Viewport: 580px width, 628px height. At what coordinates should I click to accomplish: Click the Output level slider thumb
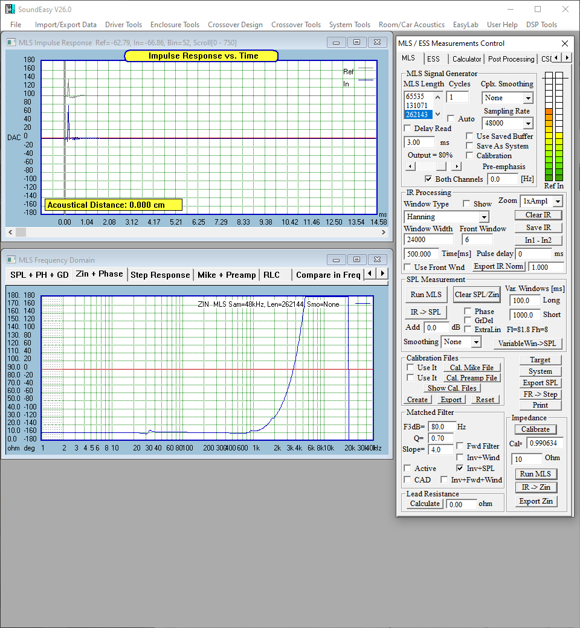click(442, 166)
